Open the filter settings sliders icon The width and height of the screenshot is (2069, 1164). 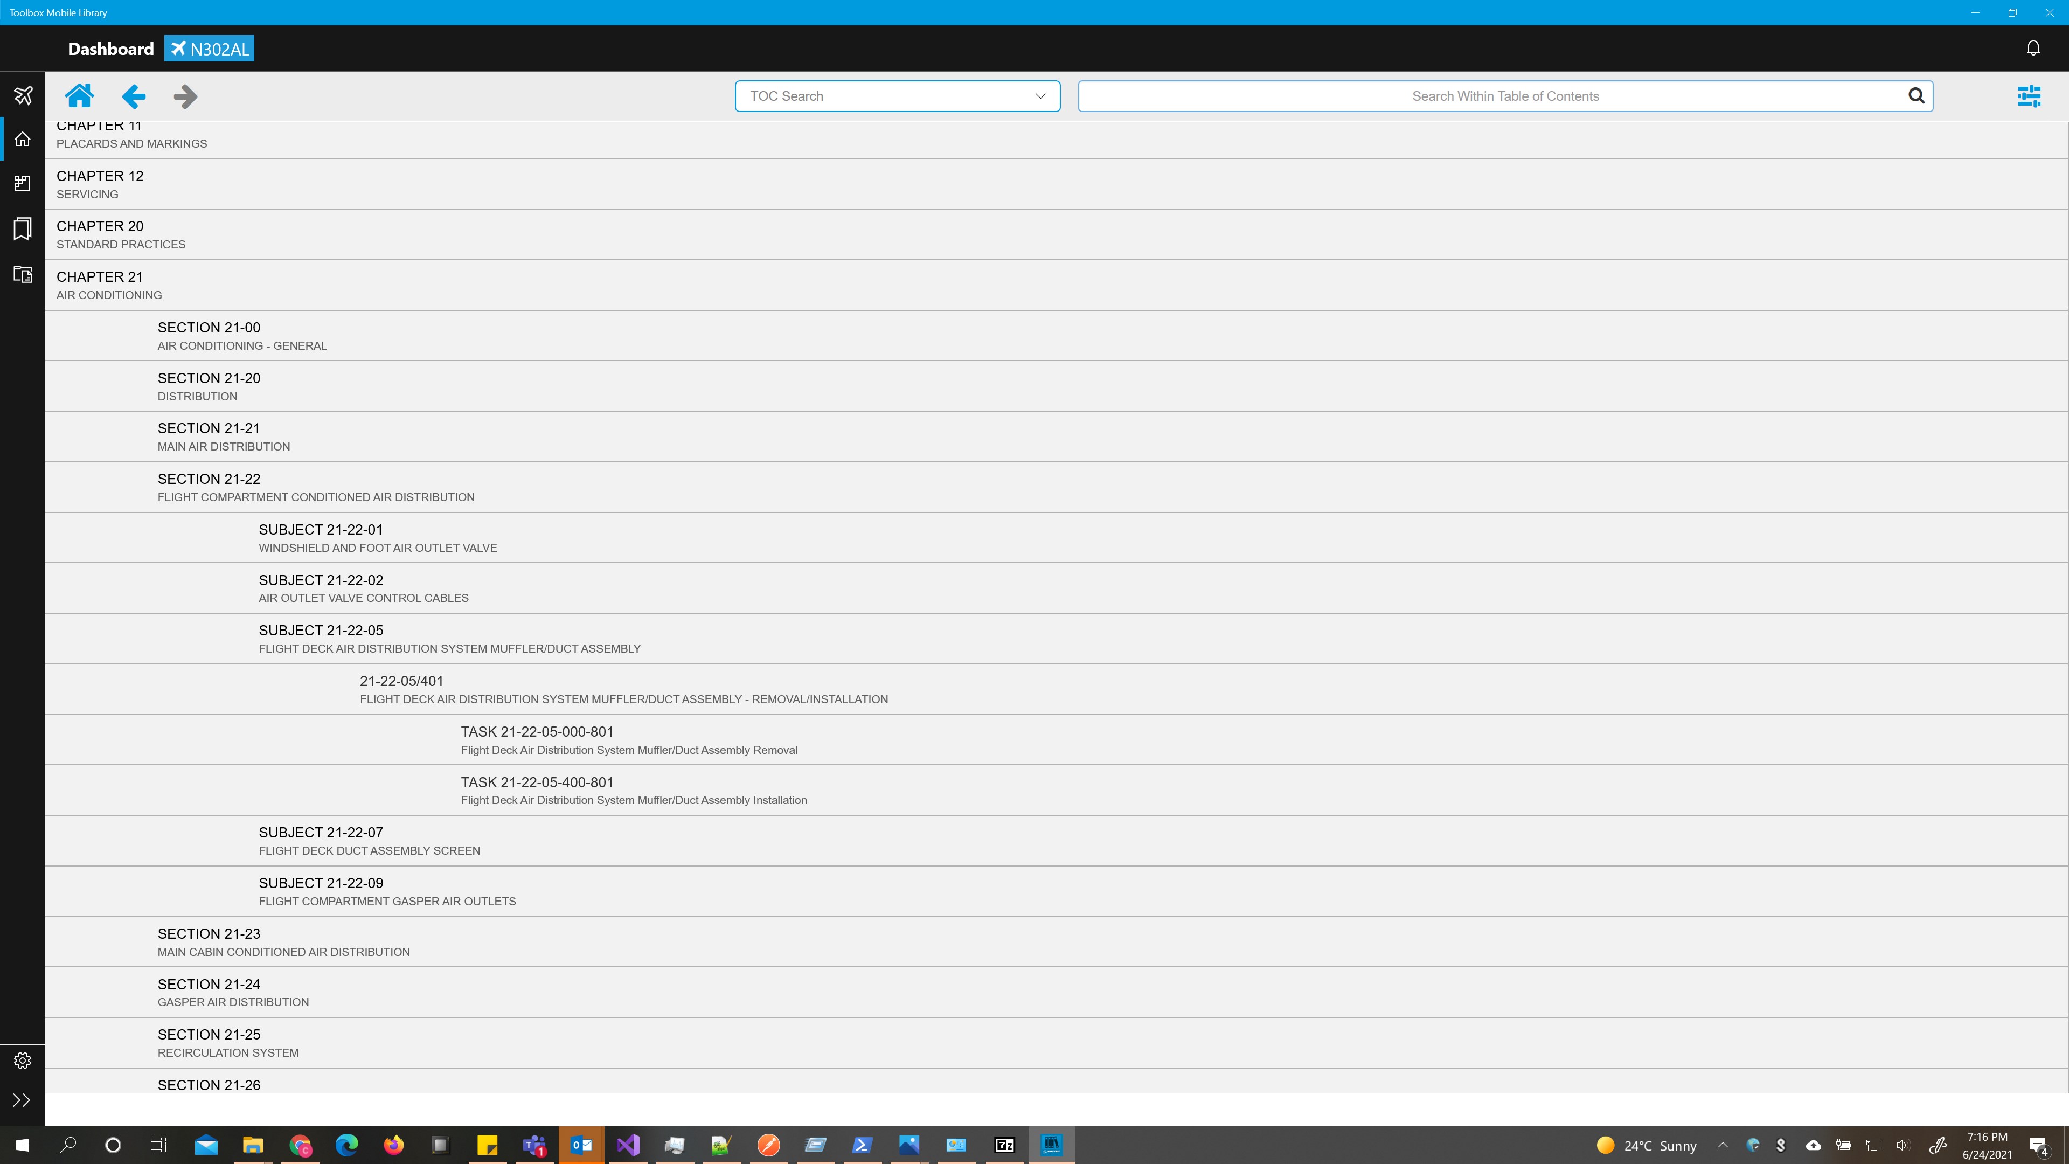click(x=2028, y=96)
